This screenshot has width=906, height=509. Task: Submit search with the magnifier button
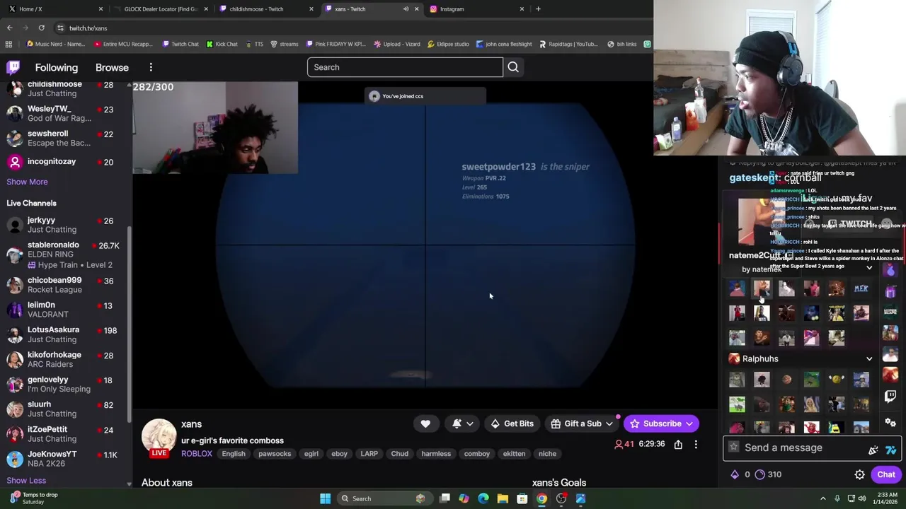[x=513, y=67]
